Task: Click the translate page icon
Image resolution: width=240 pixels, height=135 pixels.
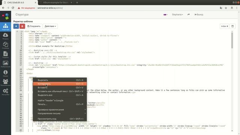Action: 221,8
